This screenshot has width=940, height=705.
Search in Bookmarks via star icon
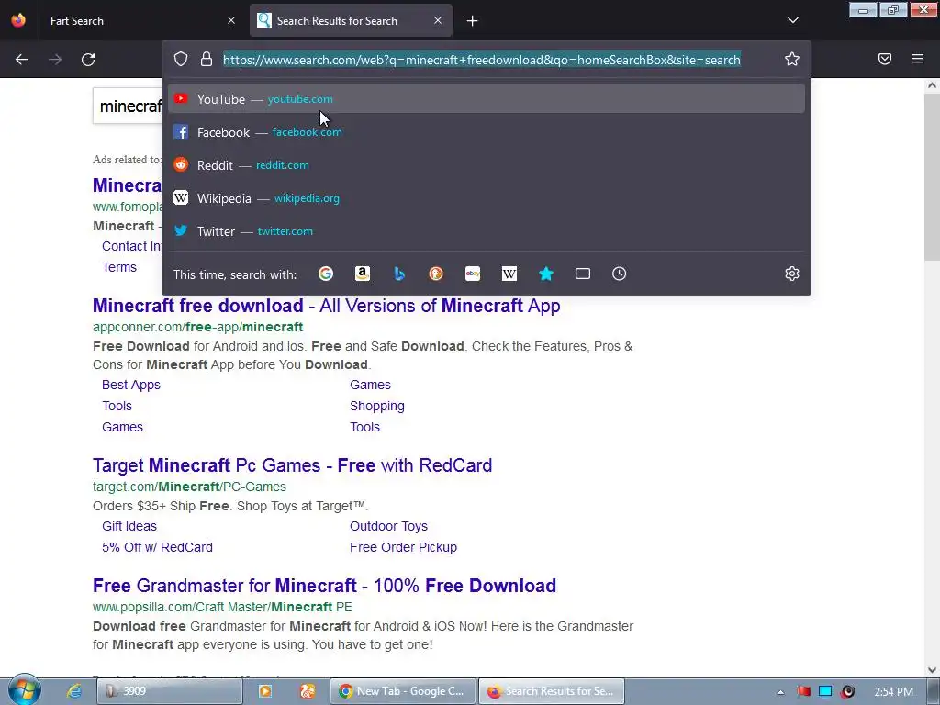(x=545, y=274)
